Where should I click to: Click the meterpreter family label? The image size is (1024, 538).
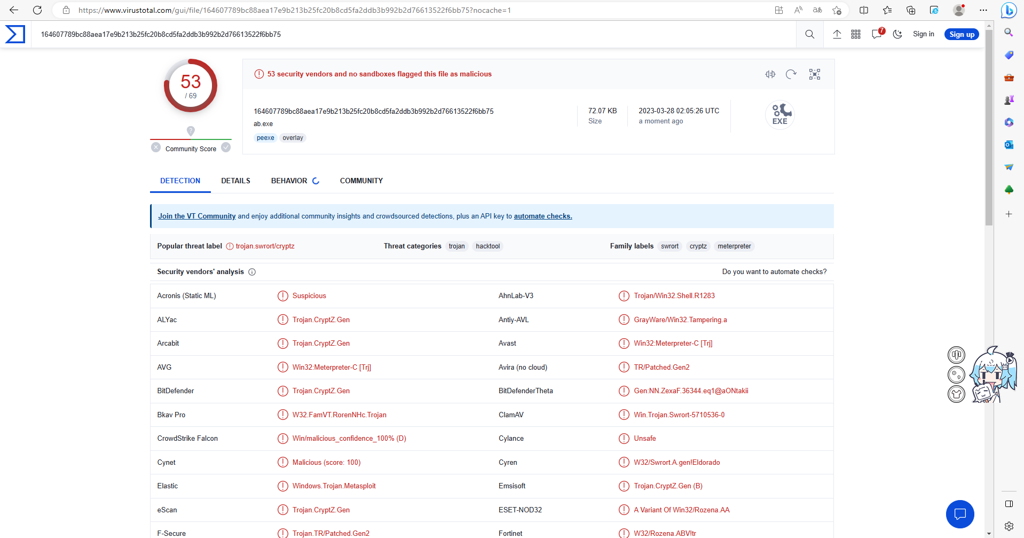tap(734, 246)
